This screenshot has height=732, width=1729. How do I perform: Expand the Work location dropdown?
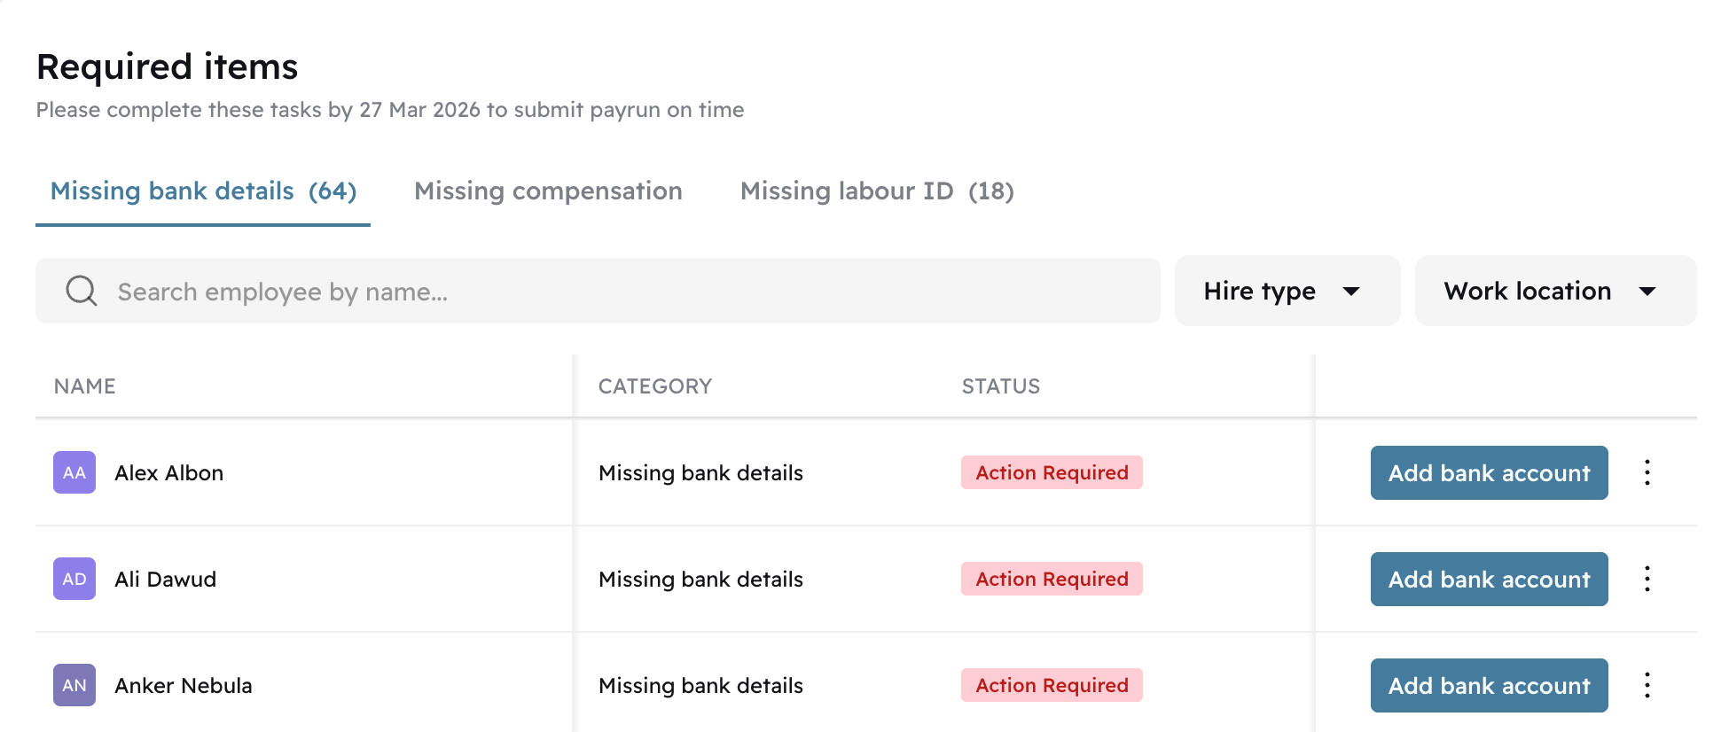(x=1556, y=291)
